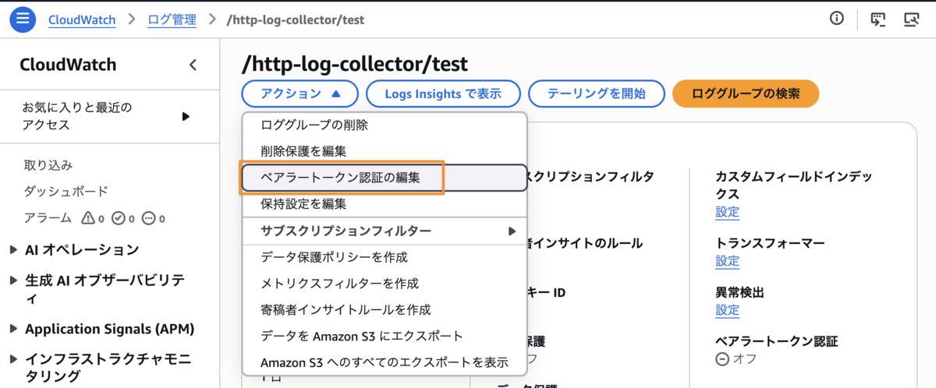Click the info circle icon in header
The image size is (936, 388).
point(837,18)
